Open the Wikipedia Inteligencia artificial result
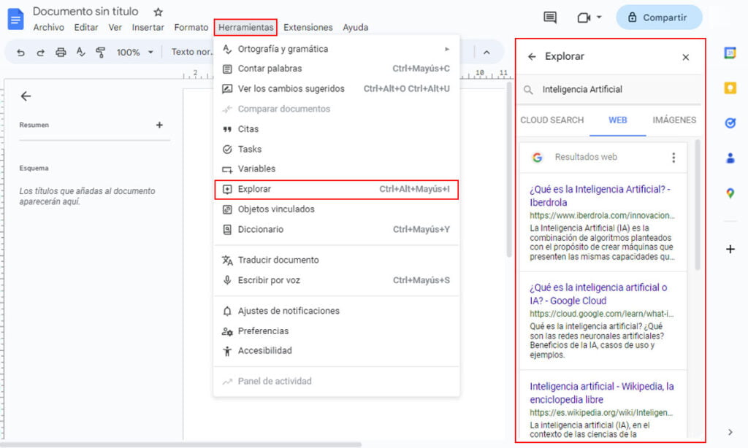The width and height of the screenshot is (748, 448). [x=602, y=393]
